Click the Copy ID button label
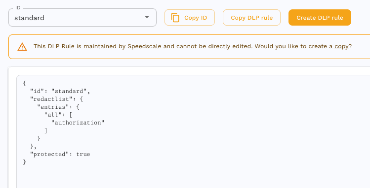Image resolution: width=370 pixels, height=188 pixels. click(x=196, y=18)
